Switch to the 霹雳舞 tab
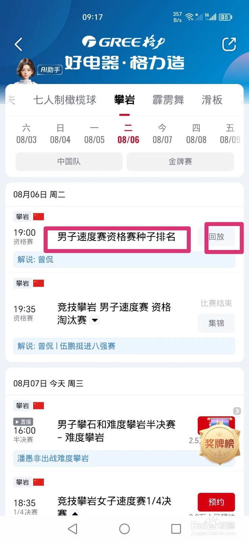249x542 pixels. click(168, 100)
